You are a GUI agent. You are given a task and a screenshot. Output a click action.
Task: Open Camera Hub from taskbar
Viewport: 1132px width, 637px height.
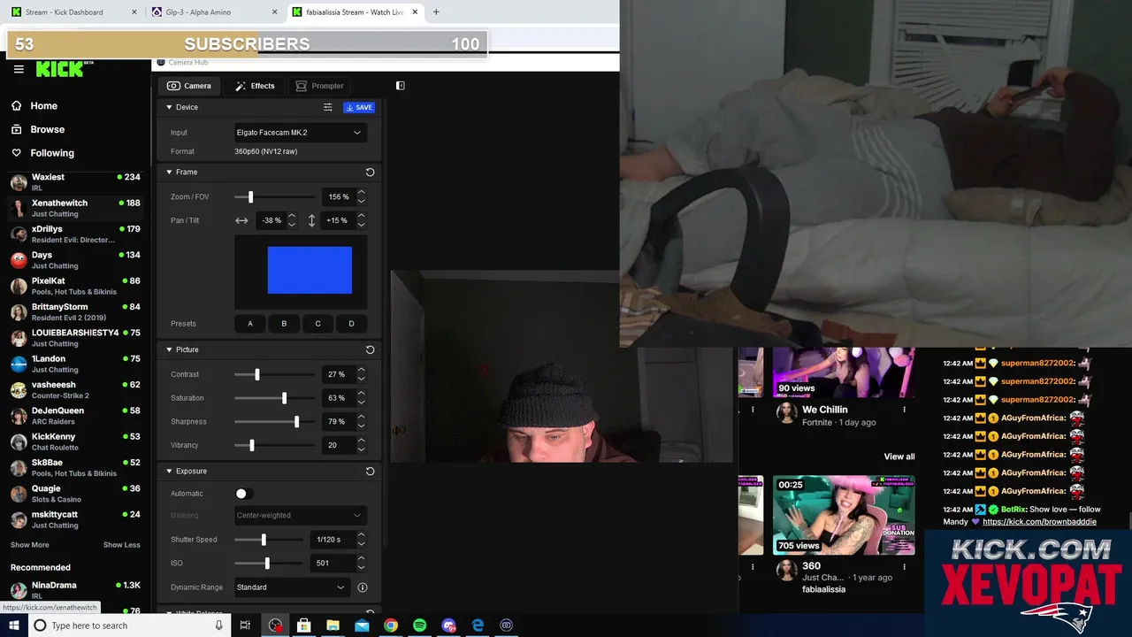pos(506,625)
